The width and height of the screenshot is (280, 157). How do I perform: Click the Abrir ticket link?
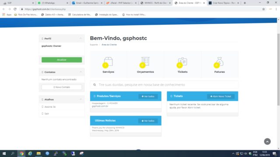pos(194,108)
